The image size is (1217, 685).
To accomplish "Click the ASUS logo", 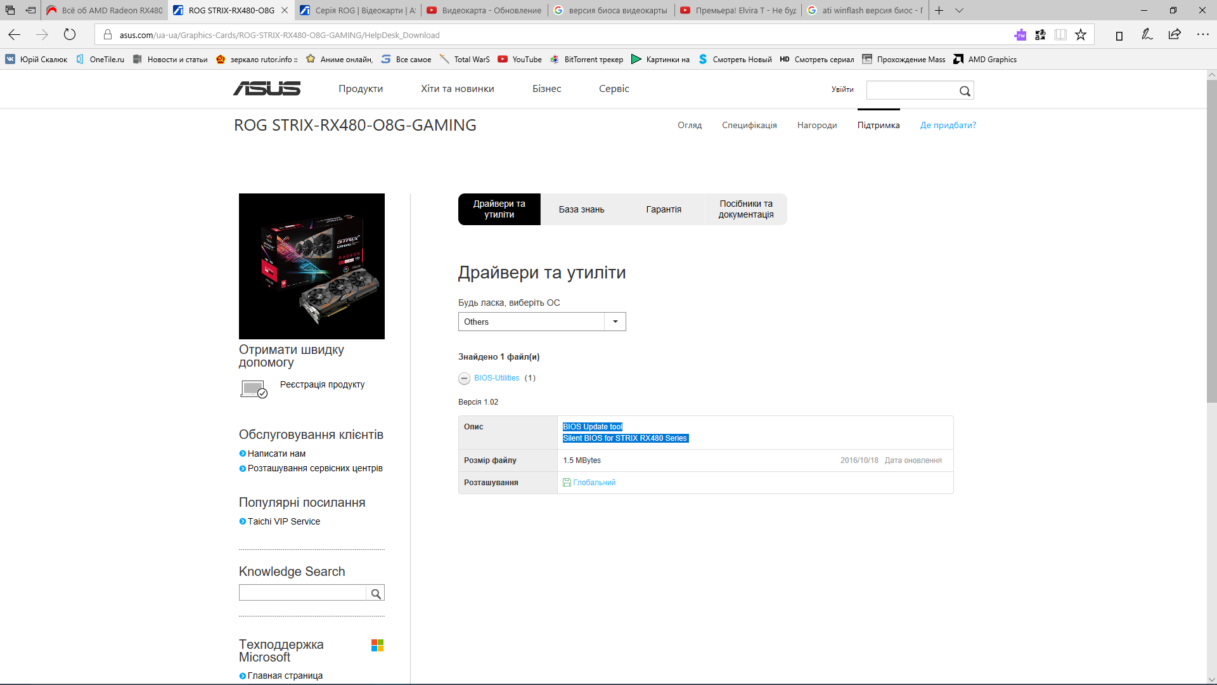I will (x=267, y=89).
